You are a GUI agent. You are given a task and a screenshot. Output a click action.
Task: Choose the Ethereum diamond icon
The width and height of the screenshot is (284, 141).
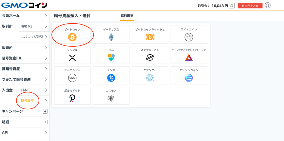point(111,37)
